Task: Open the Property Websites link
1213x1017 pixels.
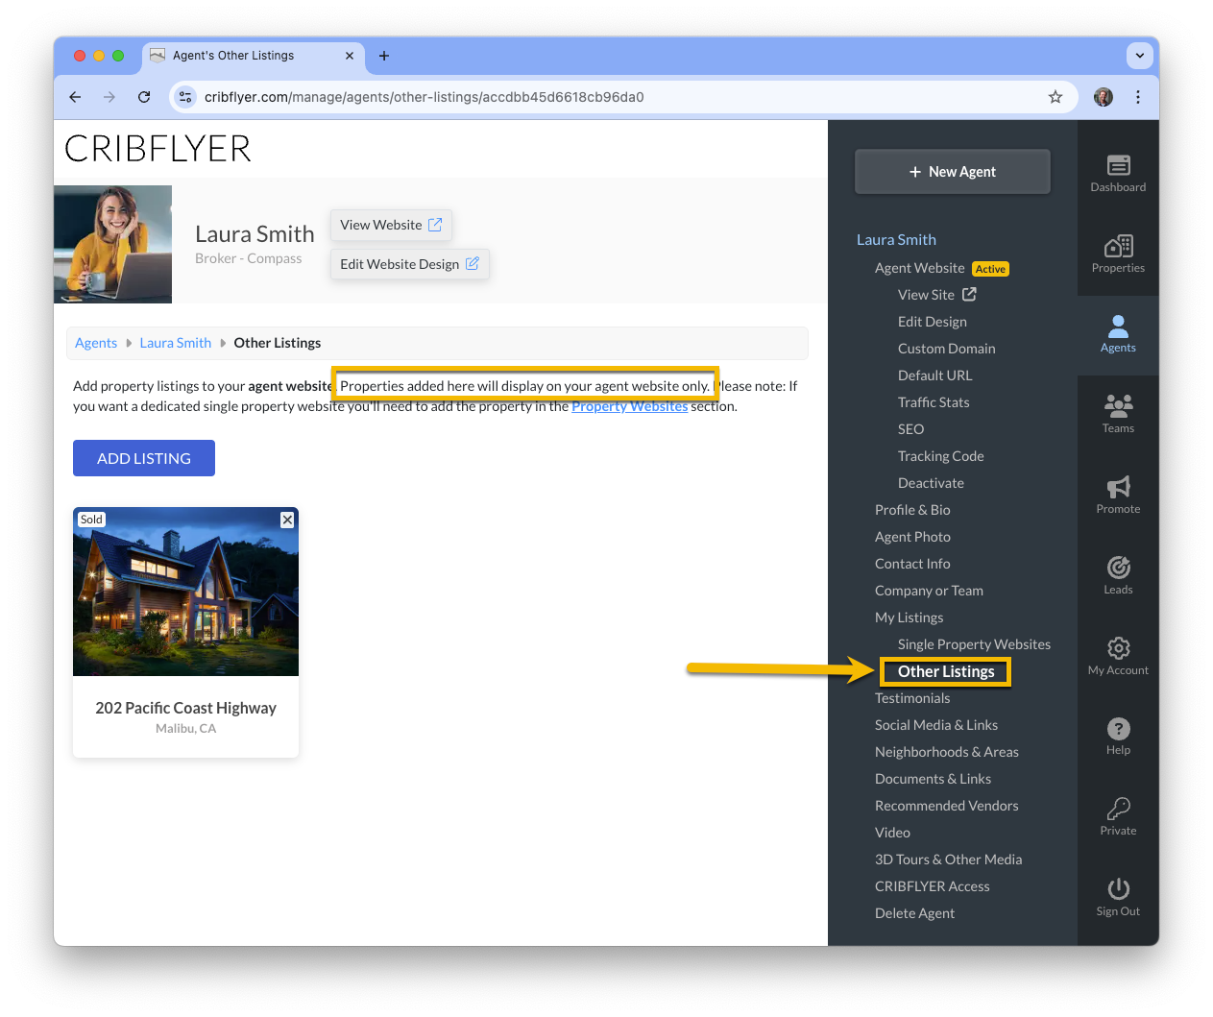Action: click(630, 406)
